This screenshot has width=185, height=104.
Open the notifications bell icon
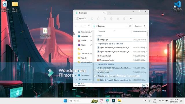coord(181,101)
